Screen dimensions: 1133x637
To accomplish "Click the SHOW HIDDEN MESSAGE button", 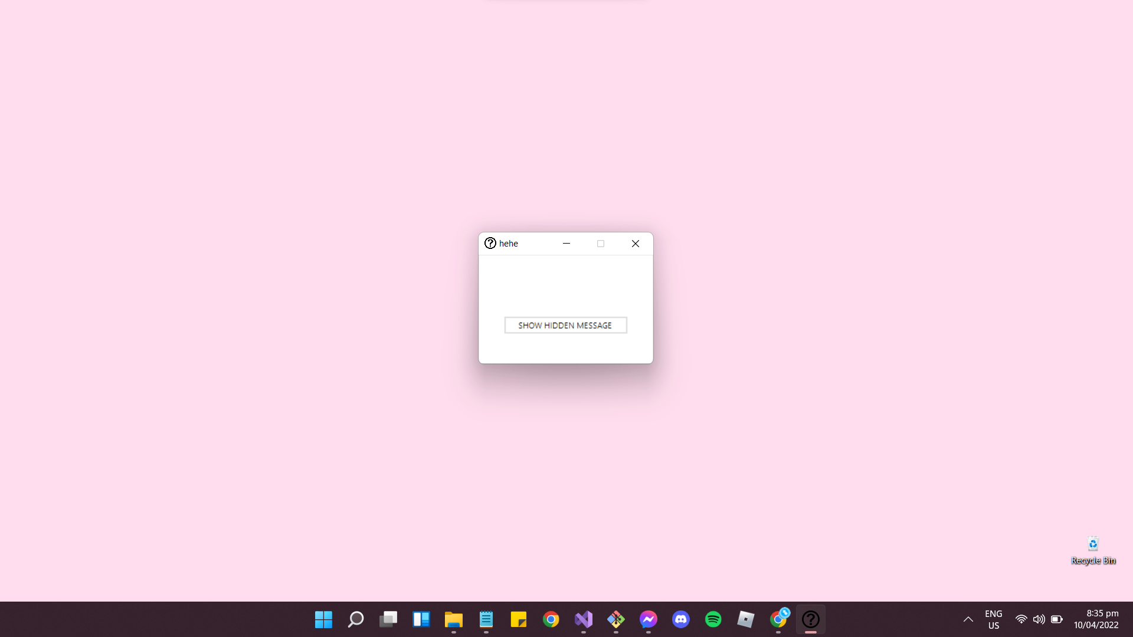I will [x=565, y=325].
